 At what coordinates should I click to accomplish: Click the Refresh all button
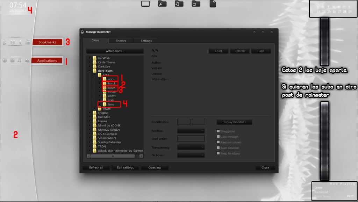96,167
